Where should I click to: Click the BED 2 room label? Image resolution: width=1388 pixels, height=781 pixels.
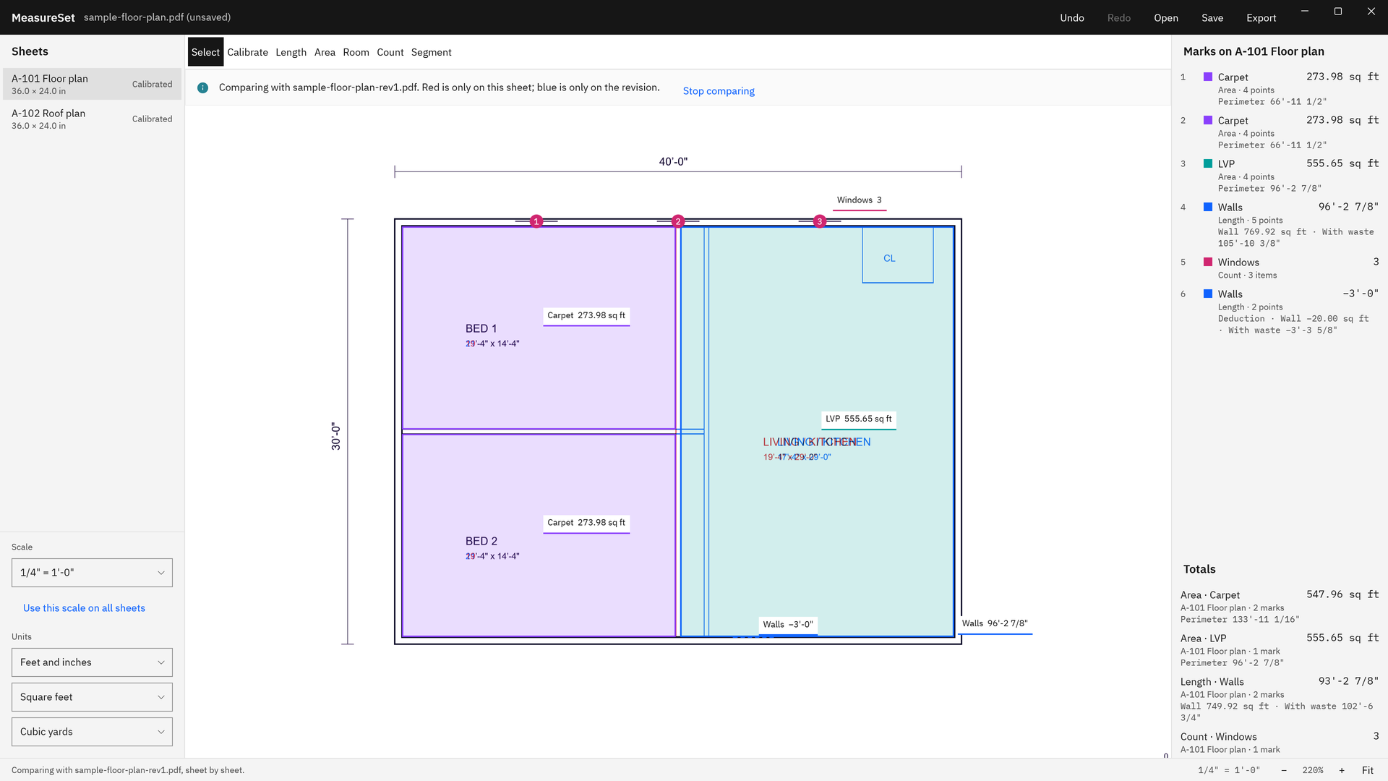pos(481,542)
